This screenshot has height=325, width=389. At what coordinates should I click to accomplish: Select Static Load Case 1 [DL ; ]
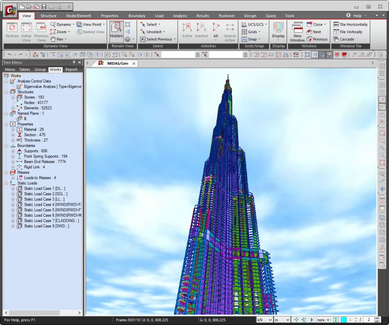45,189
